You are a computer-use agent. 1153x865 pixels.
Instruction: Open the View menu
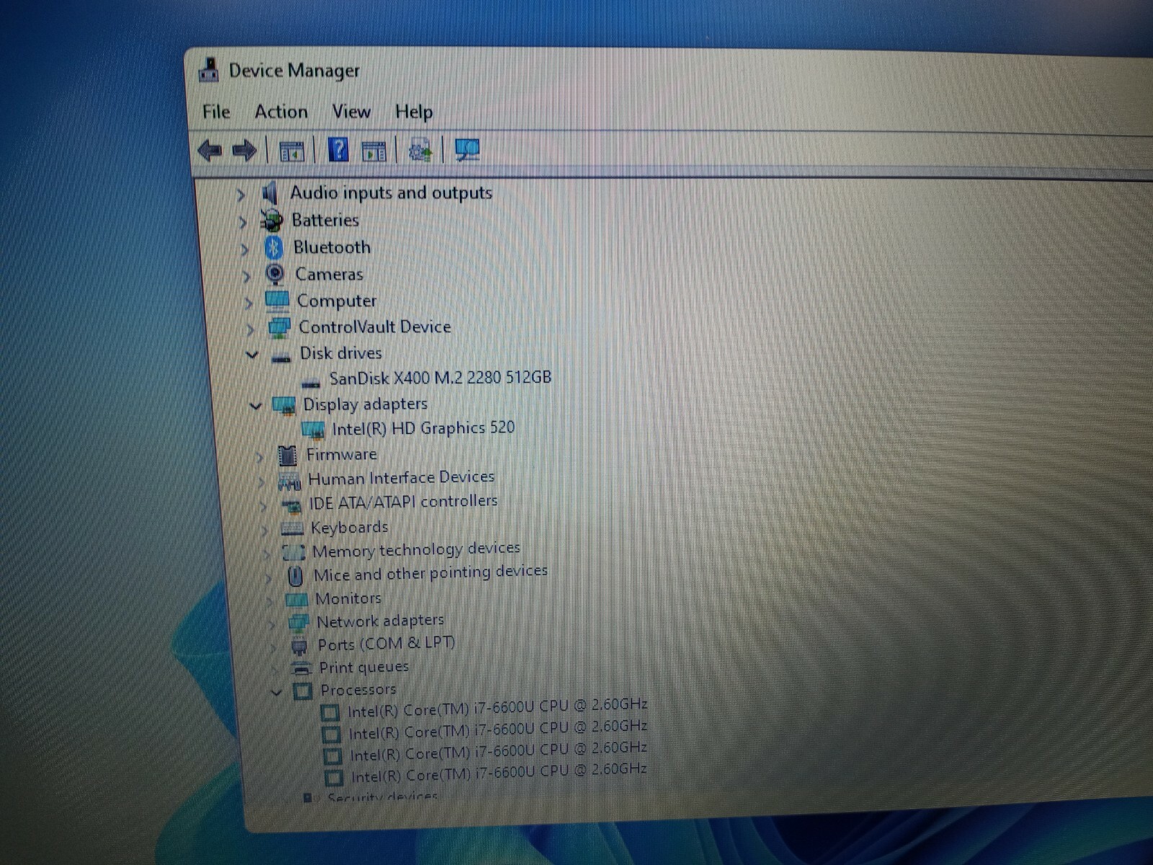pos(352,112)
